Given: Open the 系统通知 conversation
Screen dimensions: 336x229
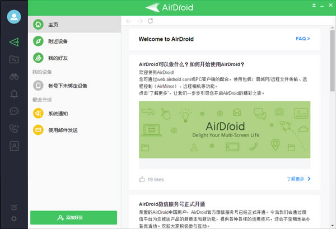Looking at the screenshot, I should (74, 113).
